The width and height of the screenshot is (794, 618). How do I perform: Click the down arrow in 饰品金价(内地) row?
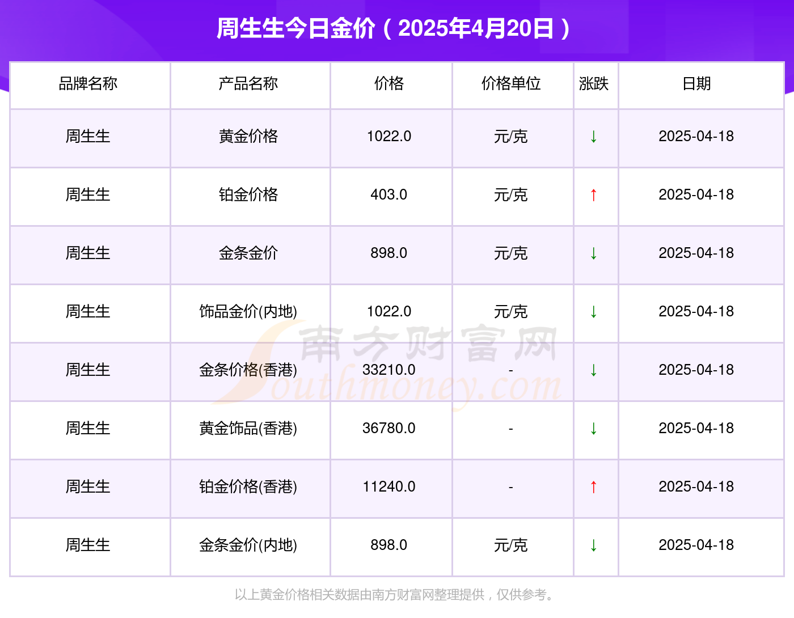(593, 312)
